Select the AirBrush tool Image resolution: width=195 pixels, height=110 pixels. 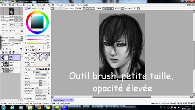33,54
